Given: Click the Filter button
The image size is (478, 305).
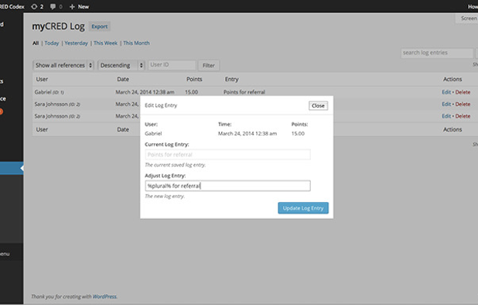Looking at the screenshot, I should coord(209,65).
